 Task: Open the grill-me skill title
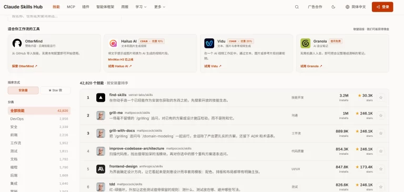[116, 113]
